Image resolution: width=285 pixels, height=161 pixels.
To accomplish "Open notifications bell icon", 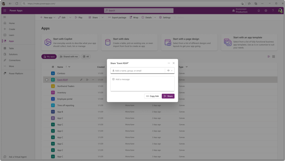I will (x=259, y=11).
